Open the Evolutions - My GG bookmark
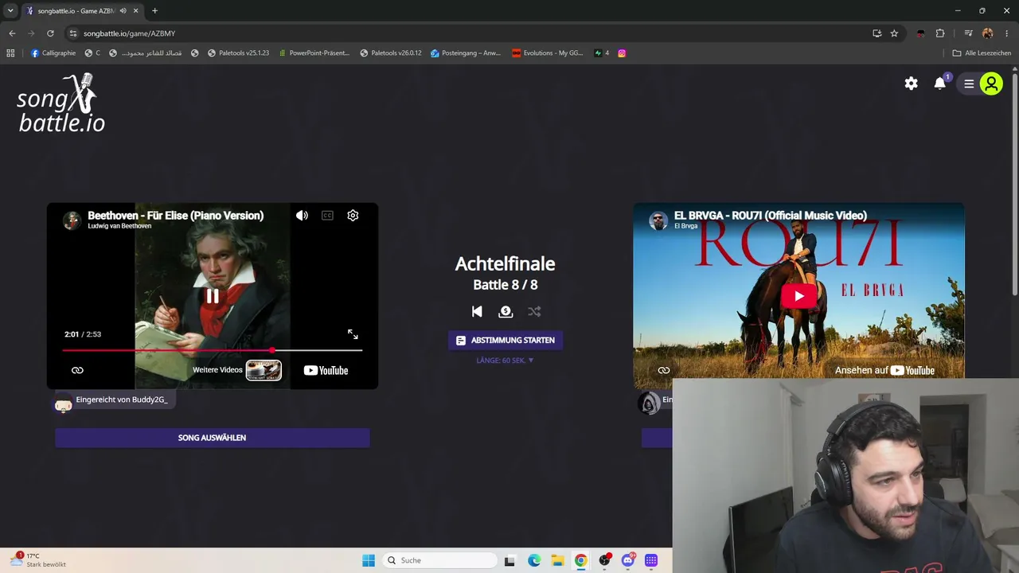 pos(548,53)
